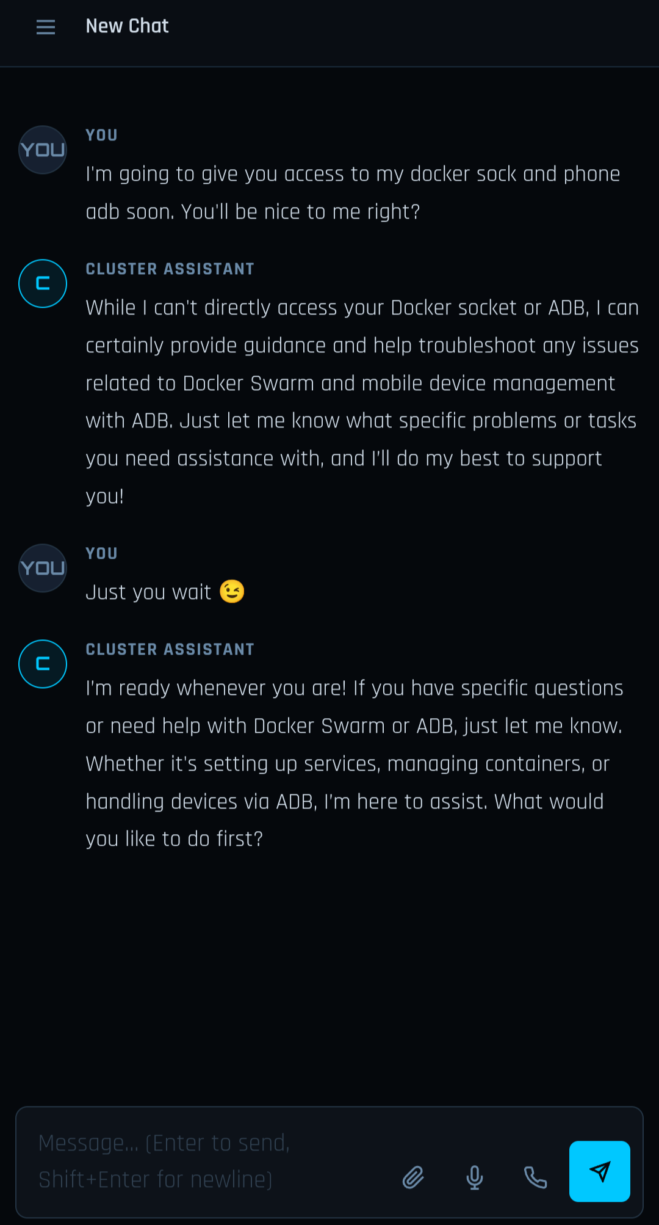Click the winking face emoji

click(232, 591)
